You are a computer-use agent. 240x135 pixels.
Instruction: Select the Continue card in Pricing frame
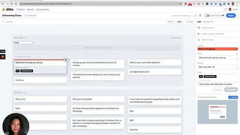click(155, 130)
